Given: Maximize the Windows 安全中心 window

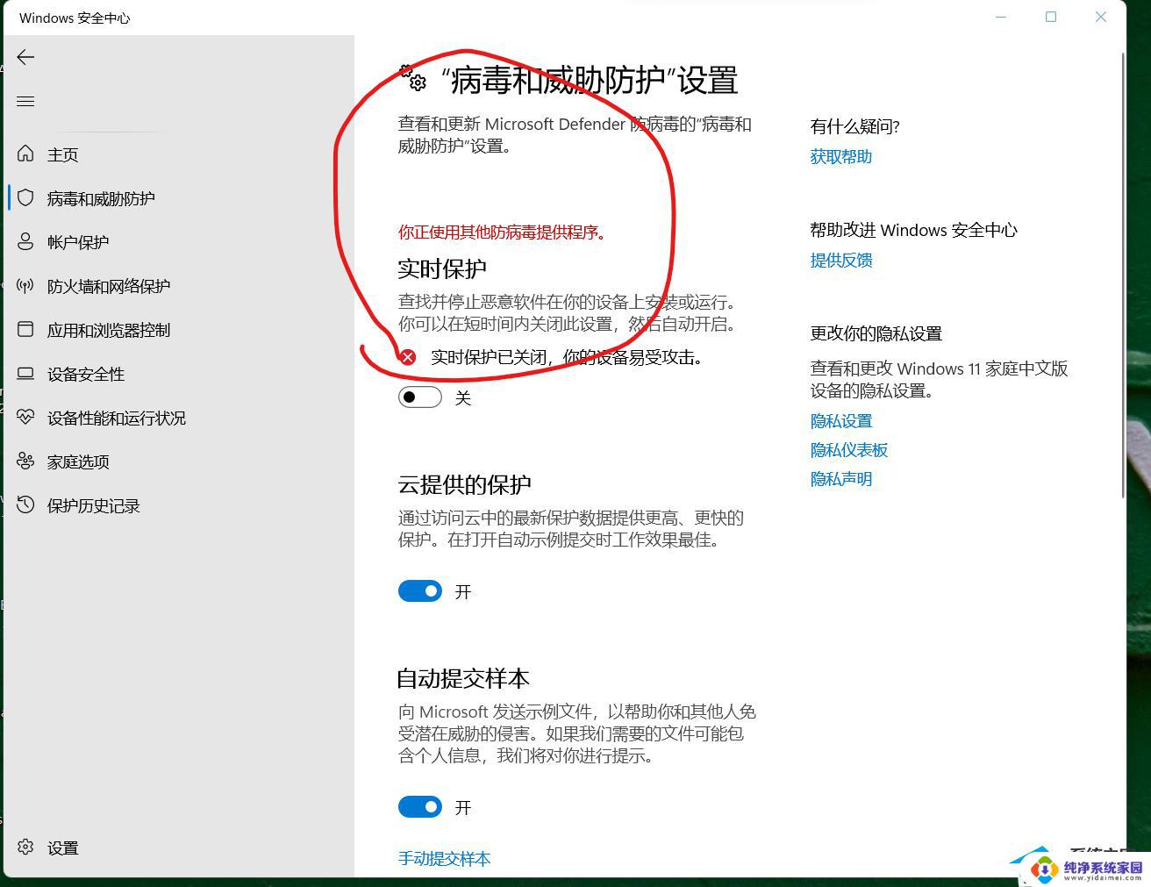Looking at the screenshot, I should click(1051, 17).
